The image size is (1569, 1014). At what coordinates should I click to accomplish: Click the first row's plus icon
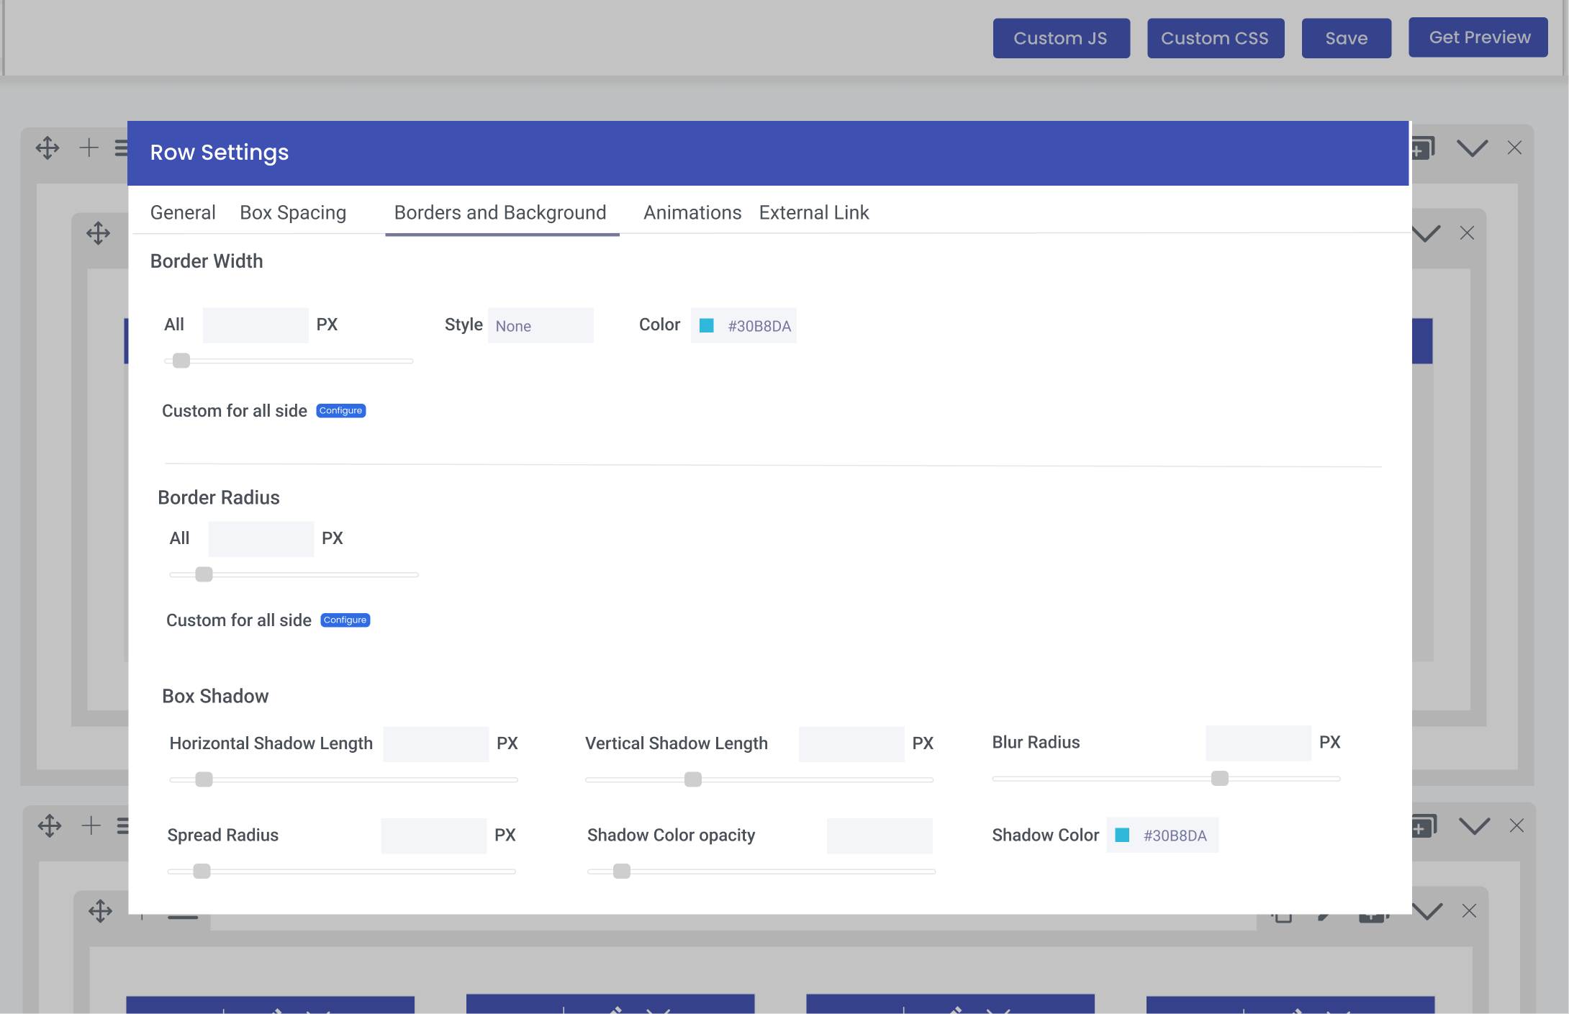click(89, 148)
